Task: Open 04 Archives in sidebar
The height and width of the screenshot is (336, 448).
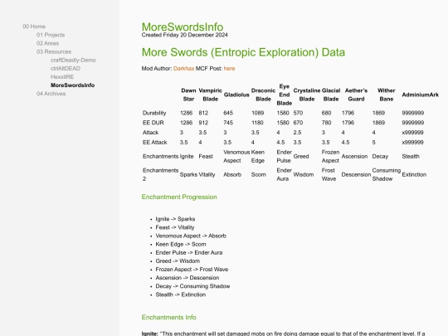Action: [51, 94]
